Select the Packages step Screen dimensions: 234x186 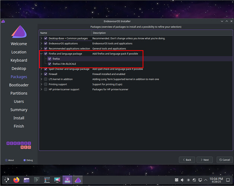tap(19, 77)
